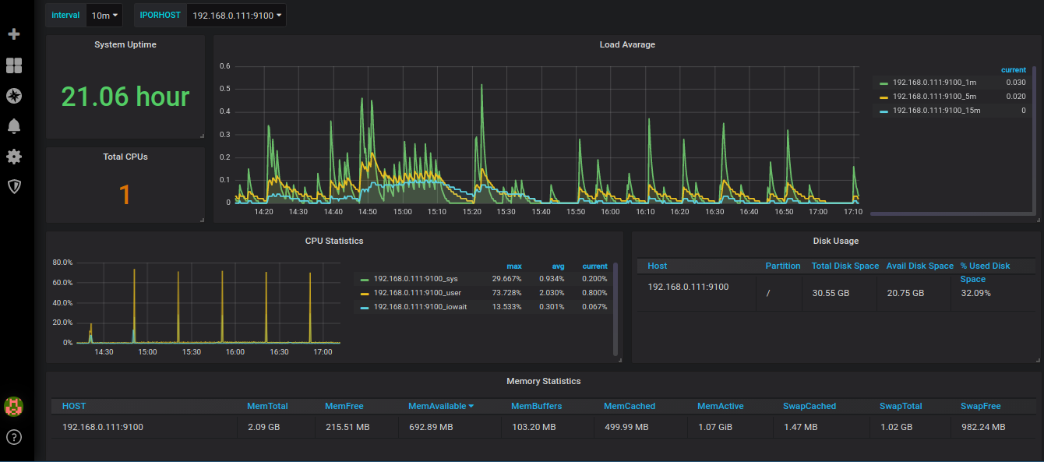Sort CPU legend by avg column

(558, 266)
